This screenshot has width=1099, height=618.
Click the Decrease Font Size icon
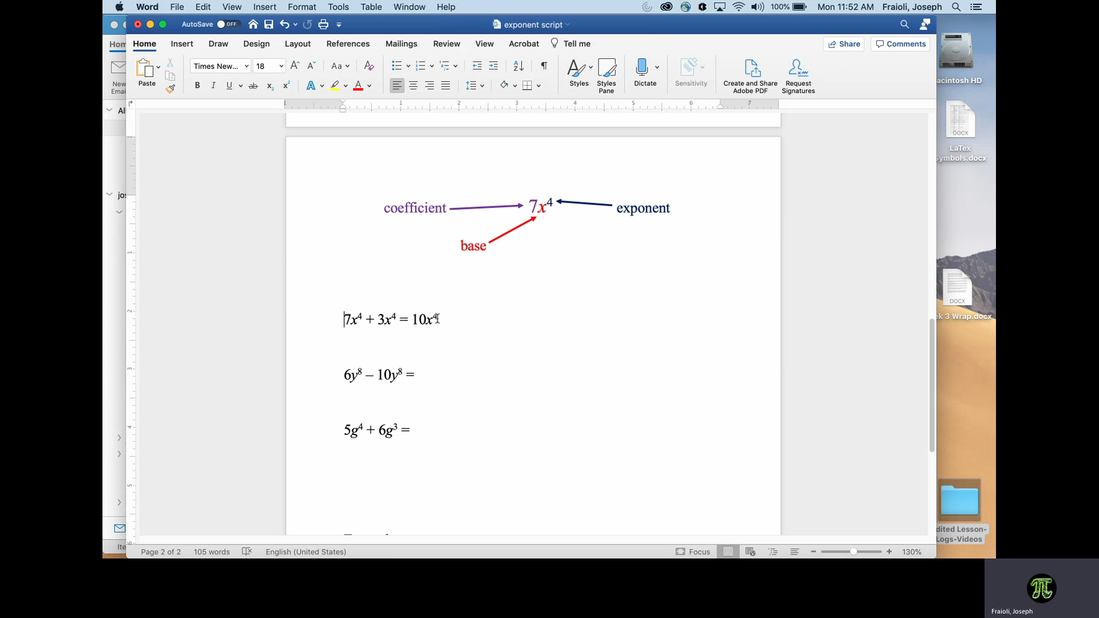(x=311, y=66)
